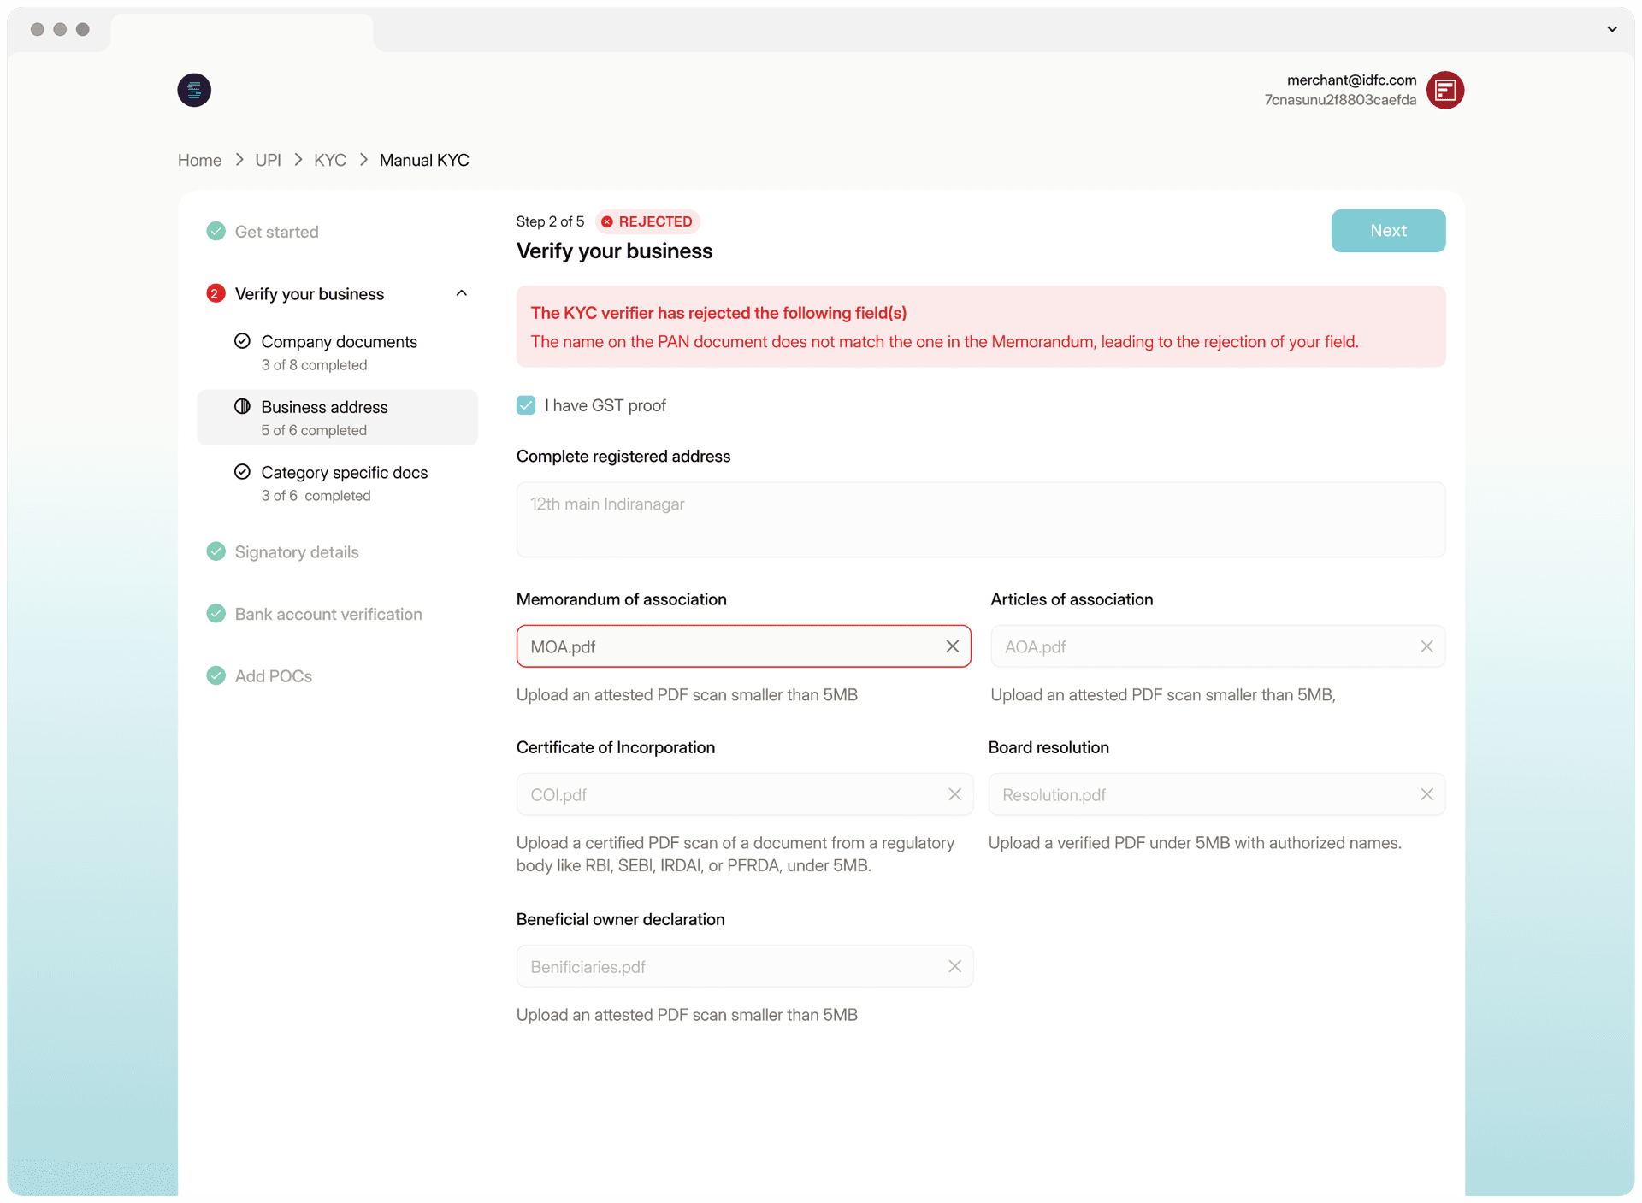The width and height of the screenshot is (1642, 1203).
Task: Navigate to Home breadcrumb
Action: pos(199,160)
